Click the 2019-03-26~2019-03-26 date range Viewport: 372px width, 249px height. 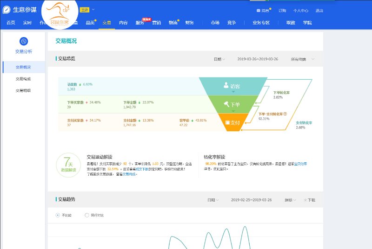258,59
